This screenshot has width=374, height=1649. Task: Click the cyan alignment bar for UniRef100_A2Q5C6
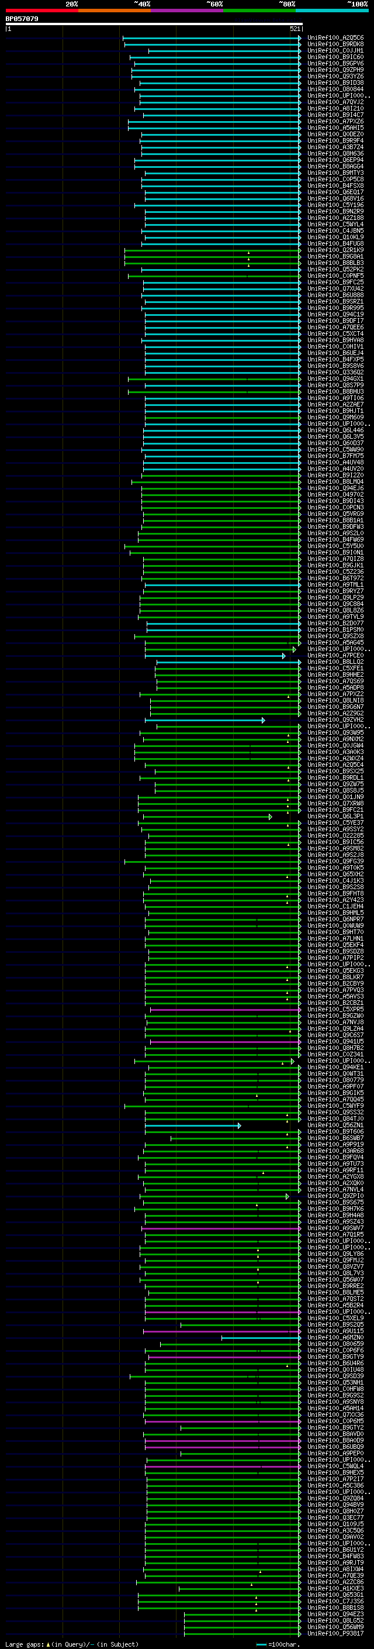(x=212, y=38)
